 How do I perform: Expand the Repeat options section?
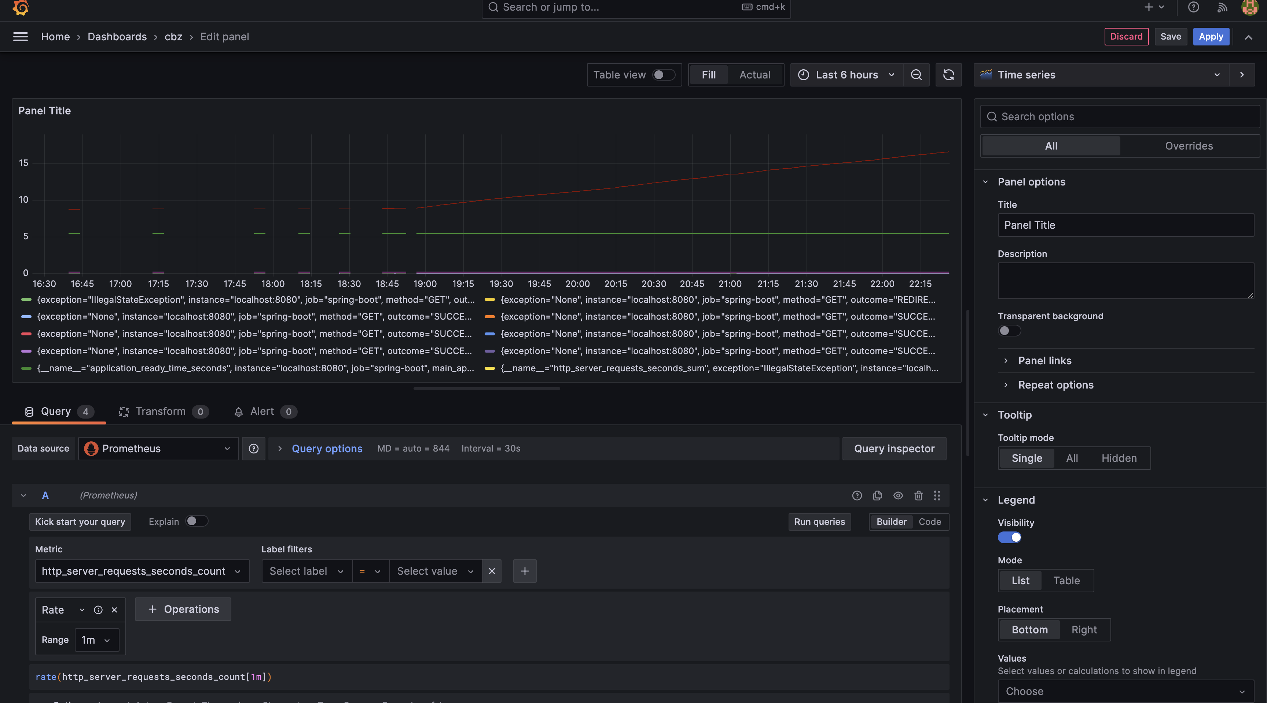click(1055, 385)
